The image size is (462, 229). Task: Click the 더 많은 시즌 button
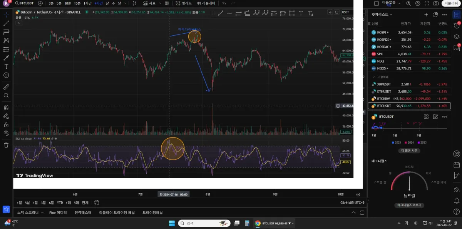tap(410, 151)
